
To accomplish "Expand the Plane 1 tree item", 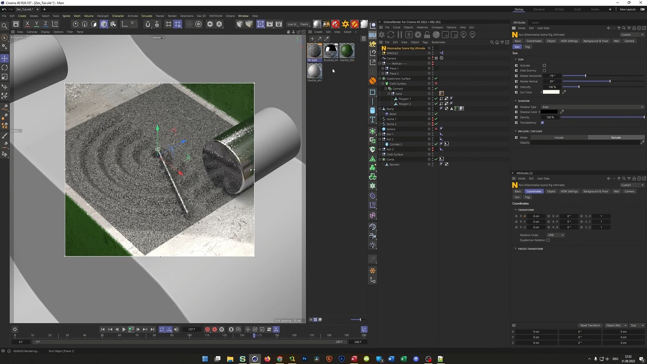I will (383, 69).
